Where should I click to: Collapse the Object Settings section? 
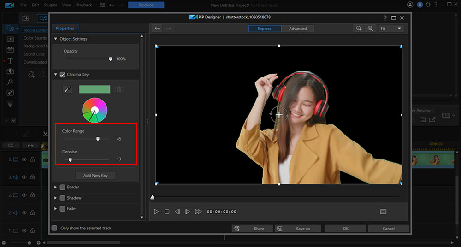coord(56,39)
